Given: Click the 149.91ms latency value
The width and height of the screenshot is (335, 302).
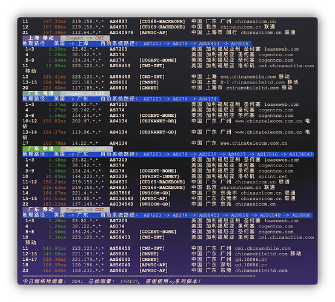Looking at the screenshot, I should 55,248.
